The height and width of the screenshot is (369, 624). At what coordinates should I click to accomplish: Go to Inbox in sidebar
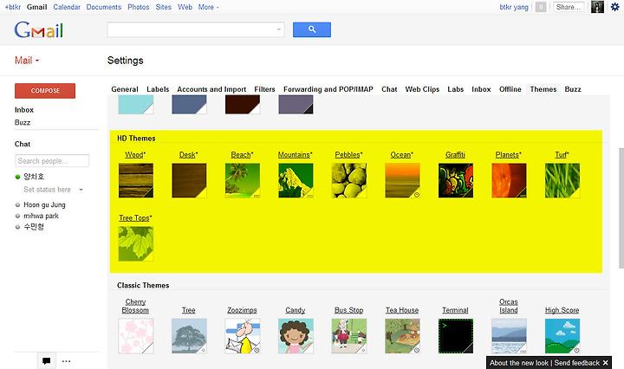point(24,110)
